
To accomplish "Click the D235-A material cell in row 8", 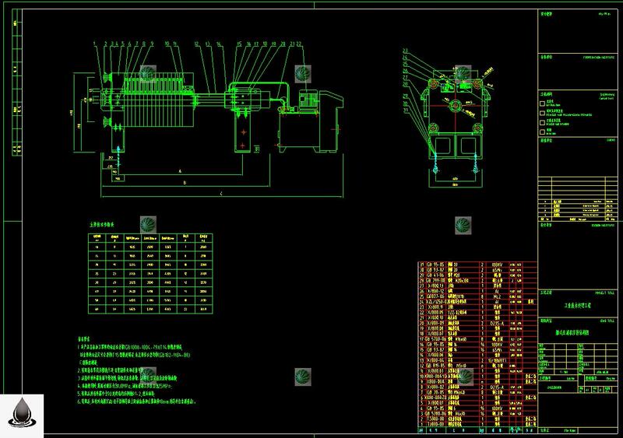I will coord(497,387).
